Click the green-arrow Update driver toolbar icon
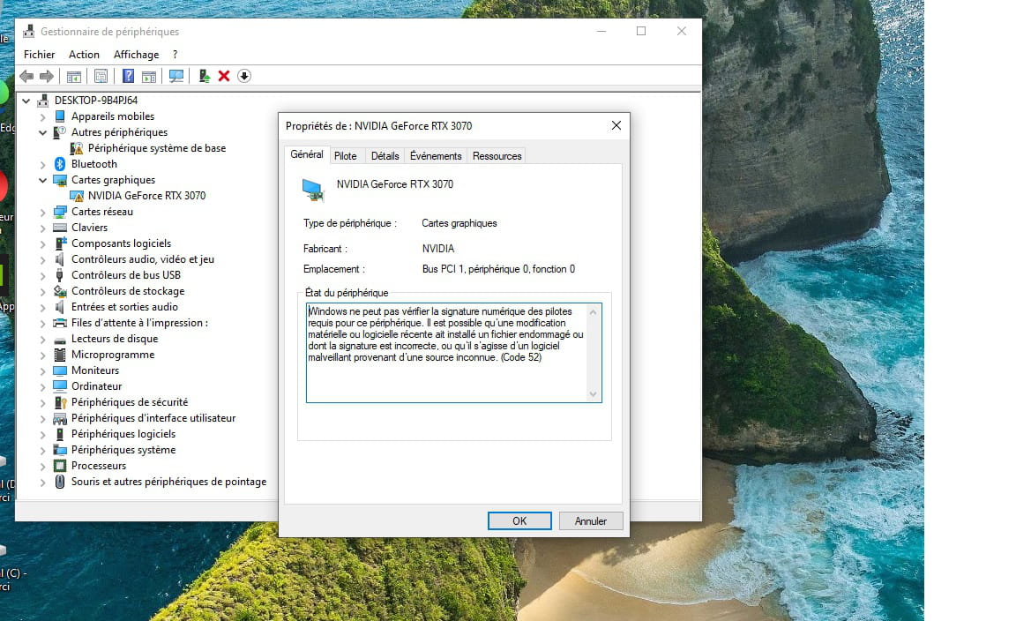This screenshot has height=621, width=1016. coord(205,77)
